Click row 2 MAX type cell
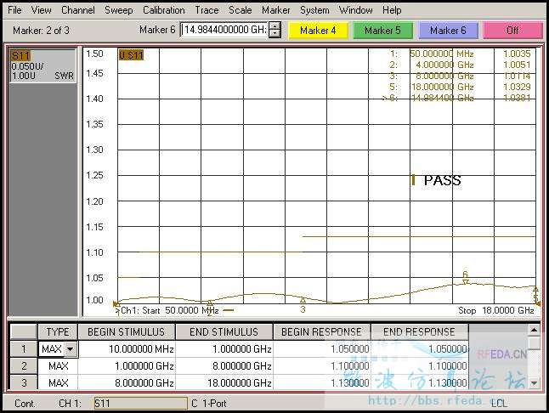Image resolution: width=549 pixels, height=413 pixels. [58, 366]
